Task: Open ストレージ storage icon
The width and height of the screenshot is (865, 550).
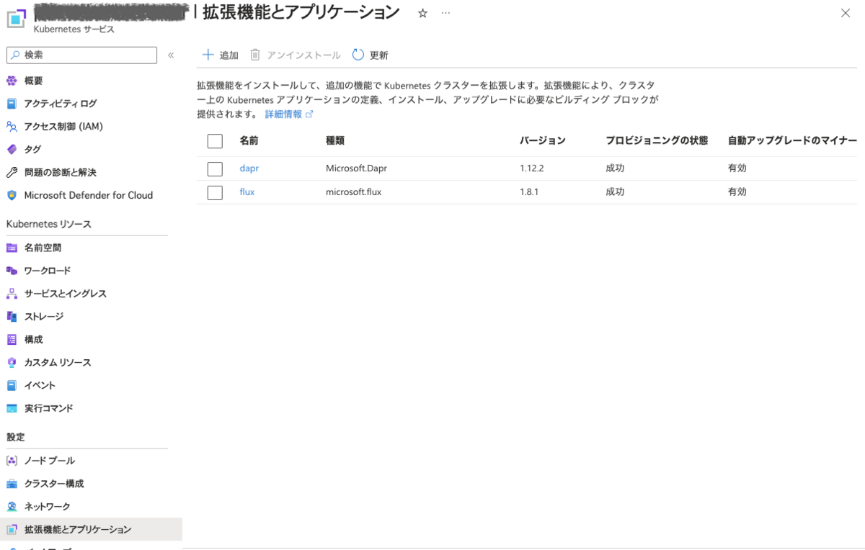Action: (12, 317)
